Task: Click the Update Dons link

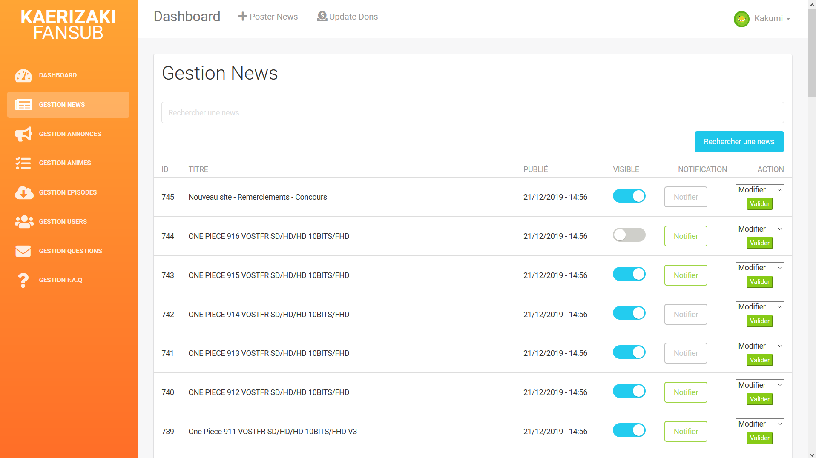Action: (x=348, y=17)
